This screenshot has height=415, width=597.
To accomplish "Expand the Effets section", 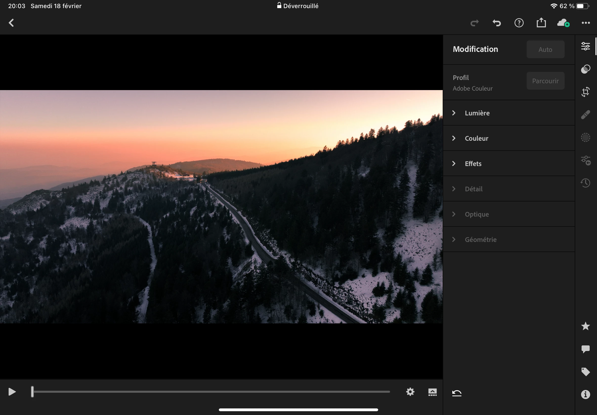I will (473, 163).
